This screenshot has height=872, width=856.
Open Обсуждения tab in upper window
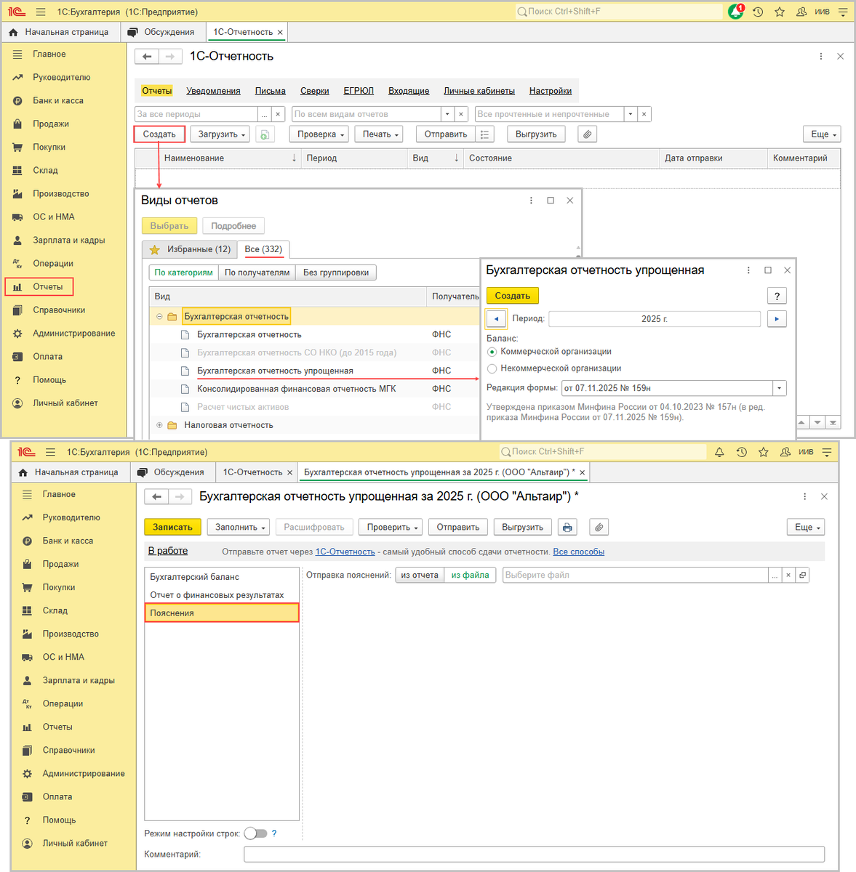(x=162, y=32)
